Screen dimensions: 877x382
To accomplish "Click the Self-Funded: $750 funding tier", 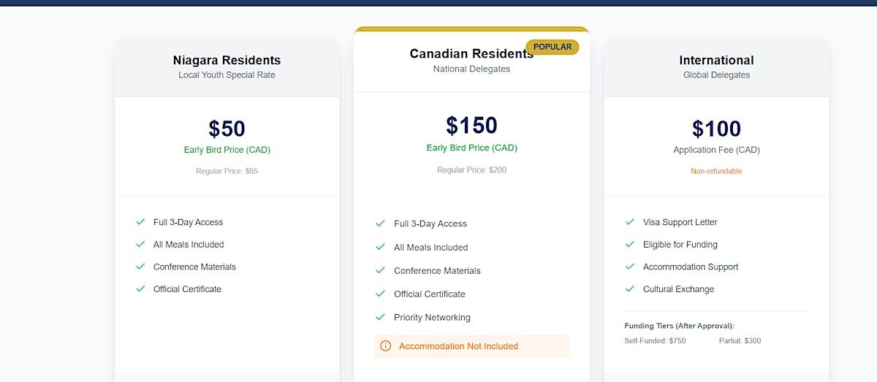I will [655, 340].
